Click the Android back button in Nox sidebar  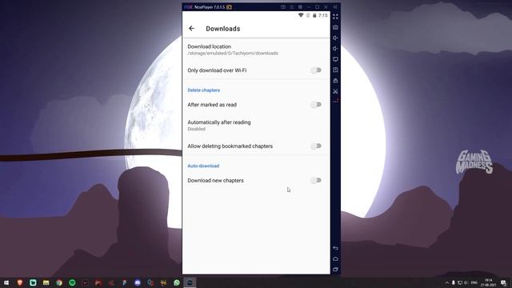(x=335, y=248)
